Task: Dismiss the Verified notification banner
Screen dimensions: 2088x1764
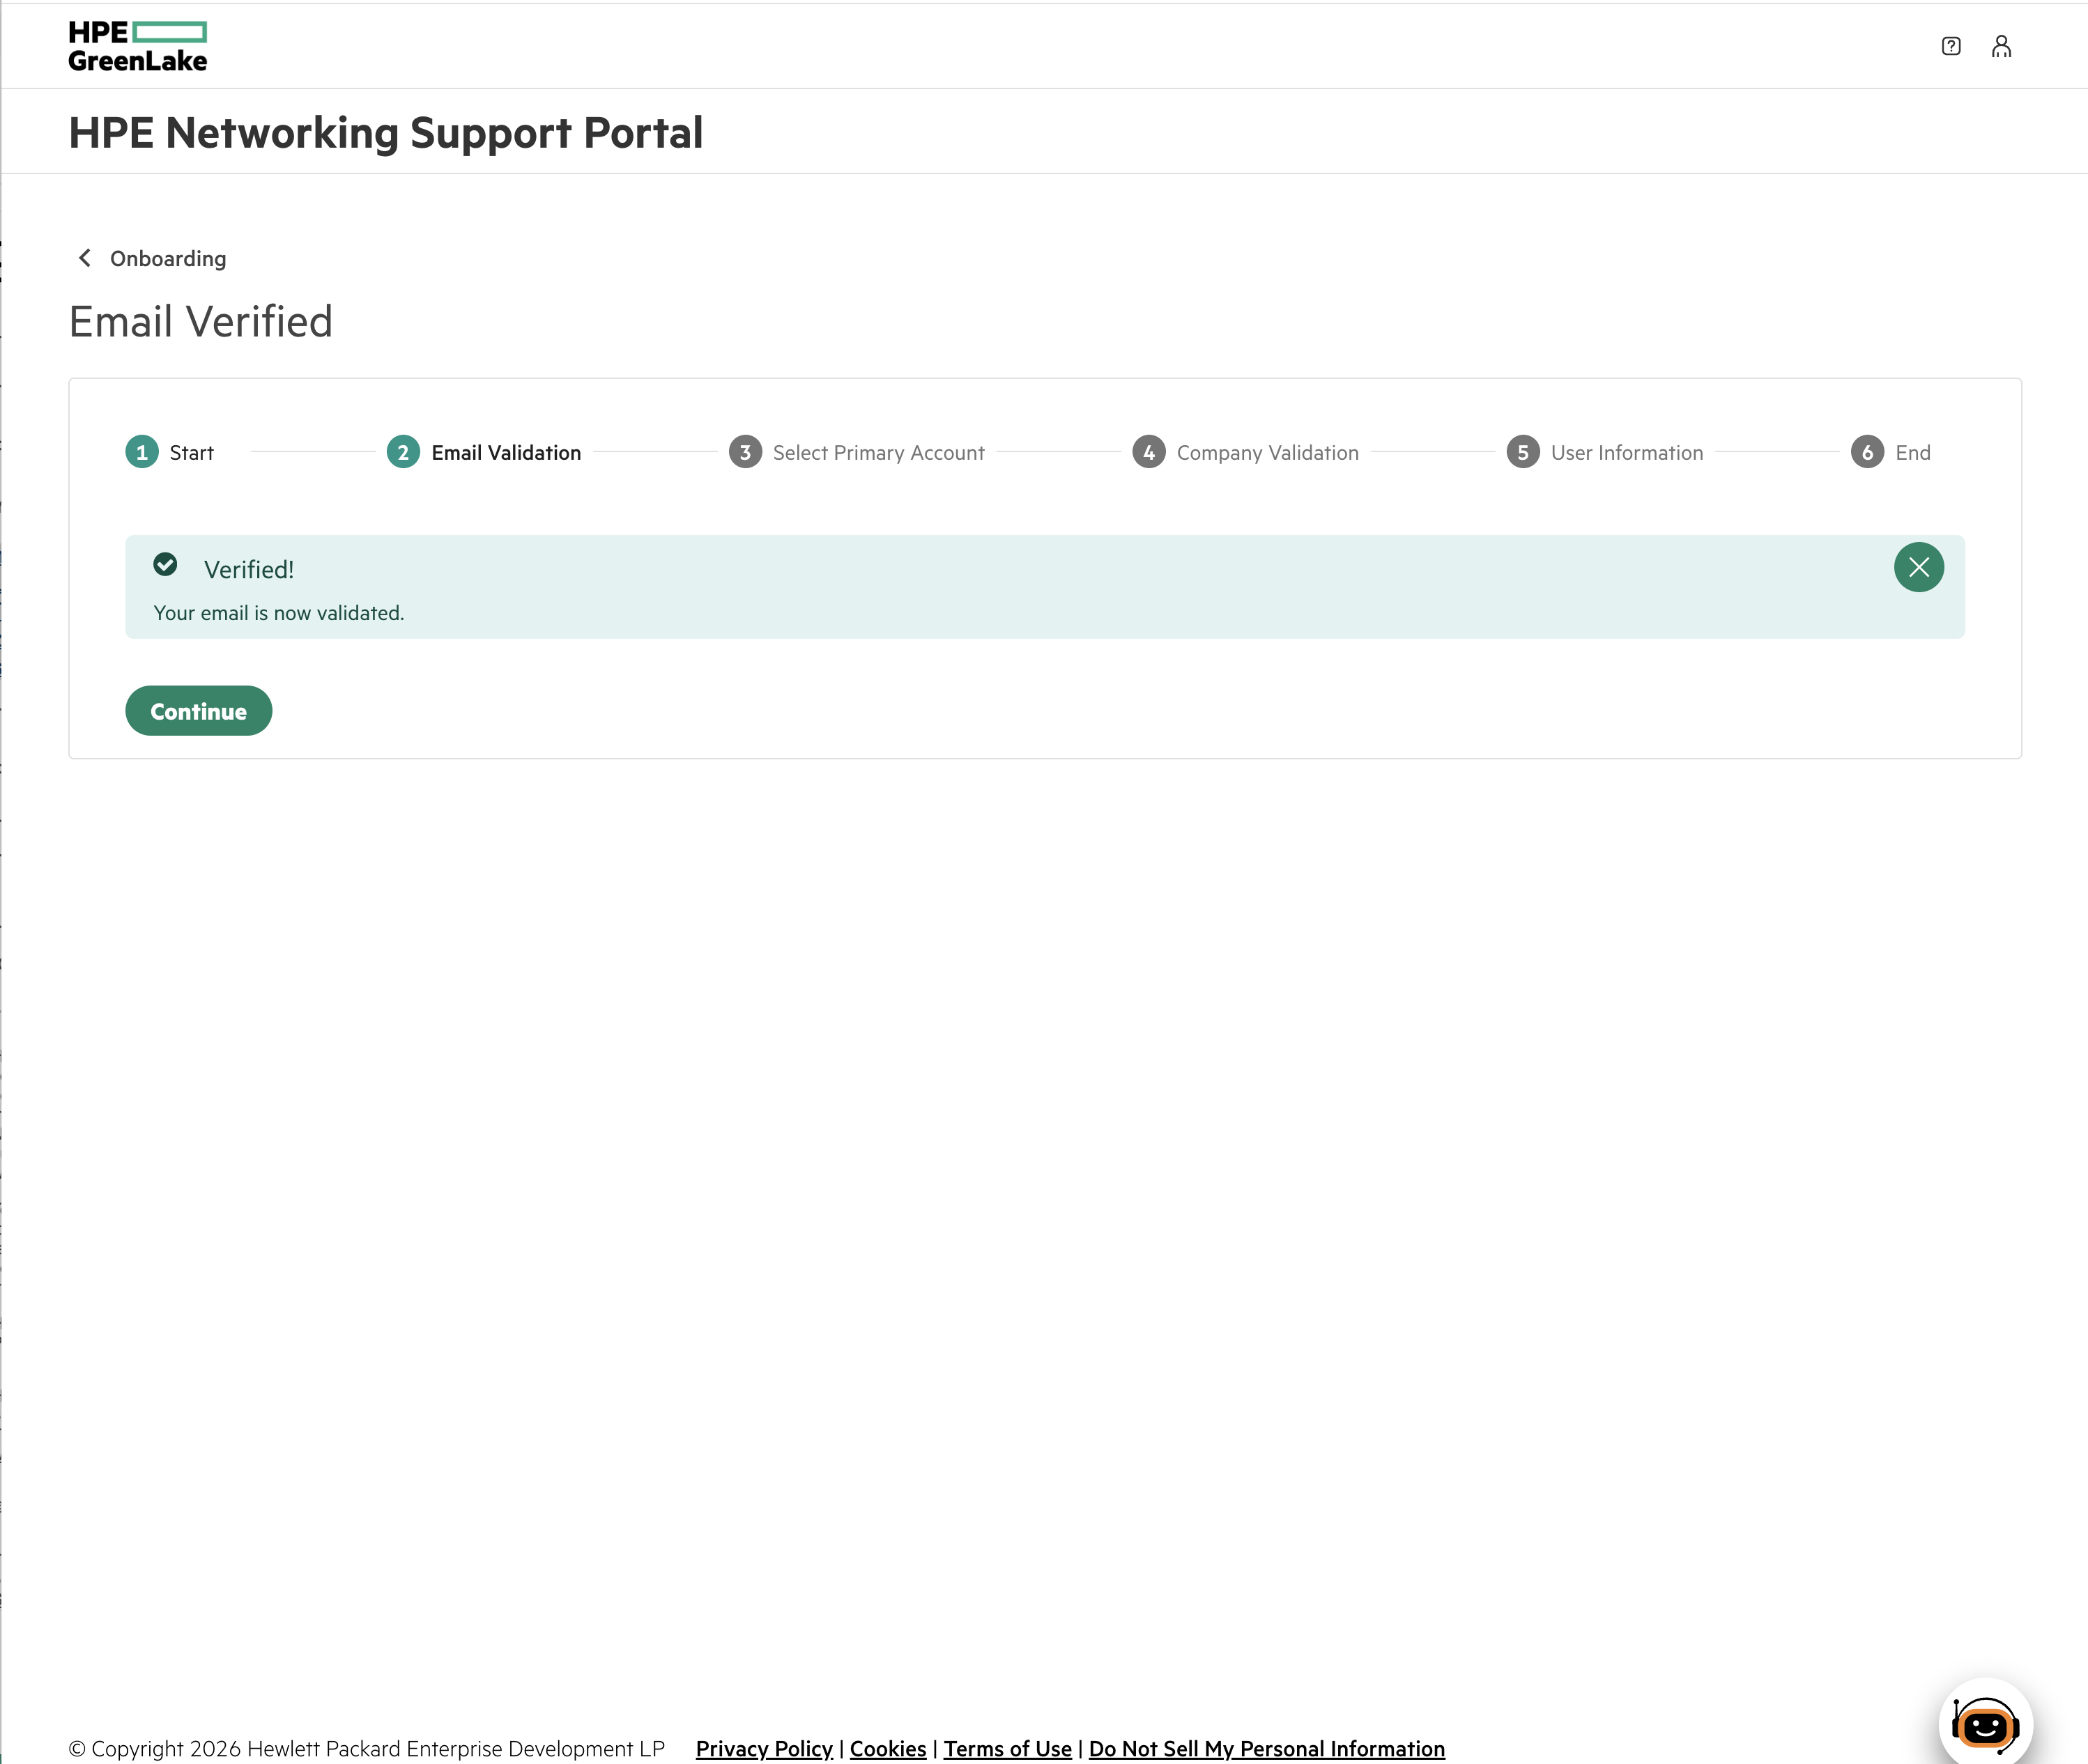Action: click(x=1918, y=567)
